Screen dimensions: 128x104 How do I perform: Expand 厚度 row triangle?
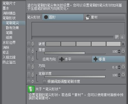33,51
